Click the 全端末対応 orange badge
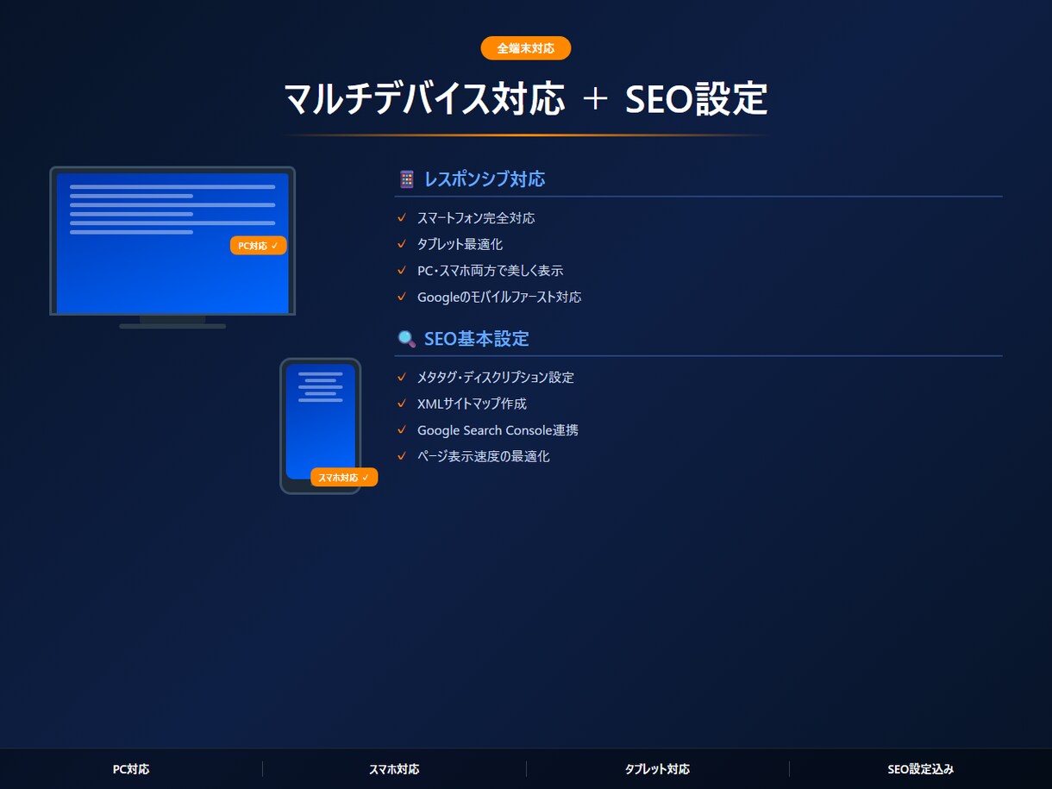This screenshot has width=1052, height=789. (526, 48)
